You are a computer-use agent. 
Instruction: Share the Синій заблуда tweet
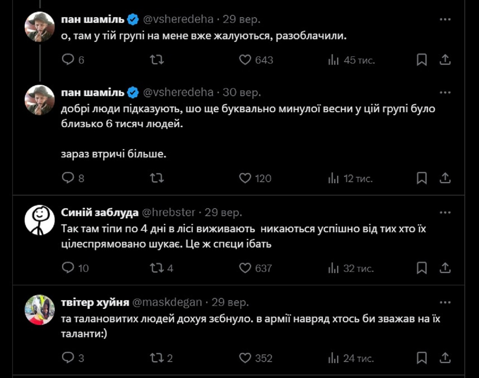coord(445,268)
